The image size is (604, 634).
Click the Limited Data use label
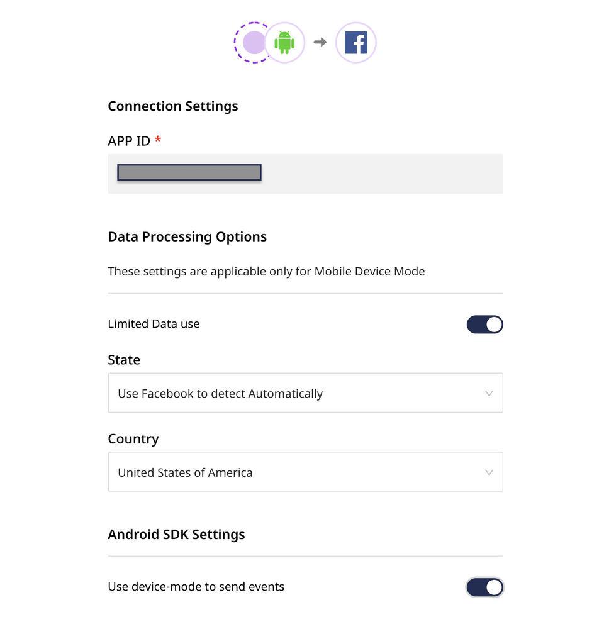pyautogui.click(x=154, y=325)
